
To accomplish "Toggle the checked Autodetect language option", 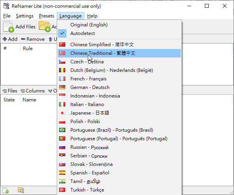I will pyautogui.click(x=82, y=33).
